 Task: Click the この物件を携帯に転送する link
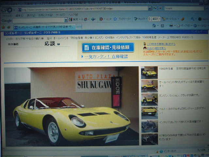click(x=161, y=44)
